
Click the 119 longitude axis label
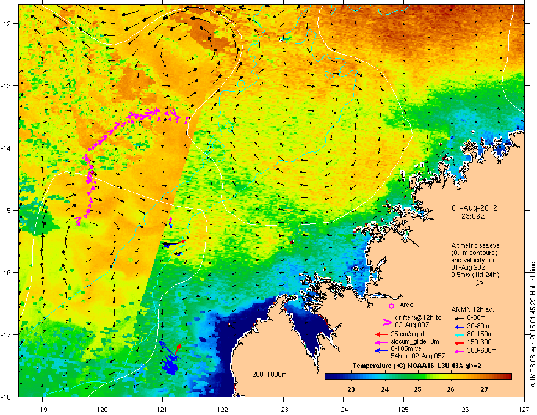coord(43,409)
